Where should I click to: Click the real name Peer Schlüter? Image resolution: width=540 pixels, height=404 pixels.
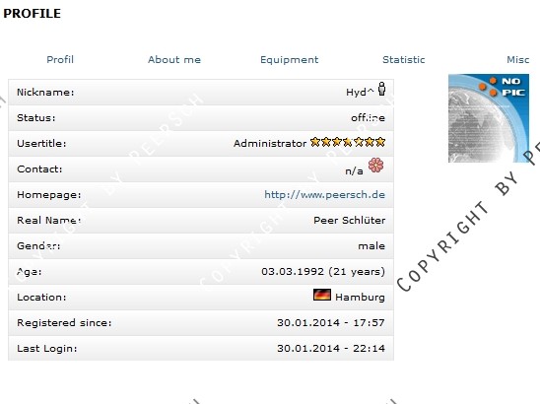point(349,220)
